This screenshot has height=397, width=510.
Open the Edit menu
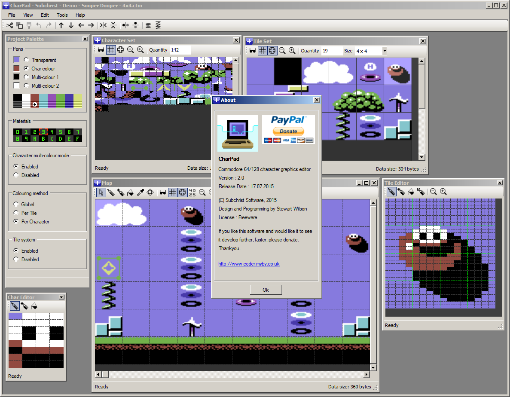click(45, 15)
